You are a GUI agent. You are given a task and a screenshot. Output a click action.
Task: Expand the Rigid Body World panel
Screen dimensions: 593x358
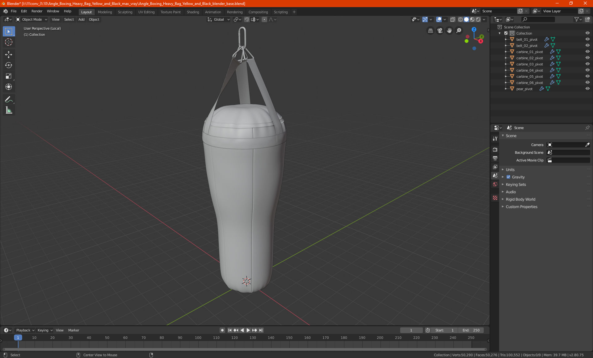pos(520,199)
